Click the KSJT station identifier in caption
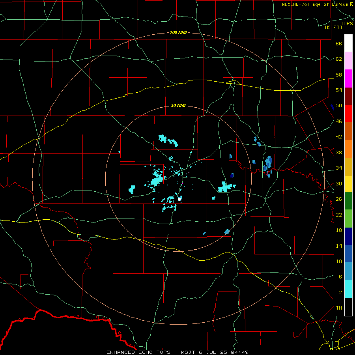The height and width of the screenshot is (355, 355). tap(189, 352)
